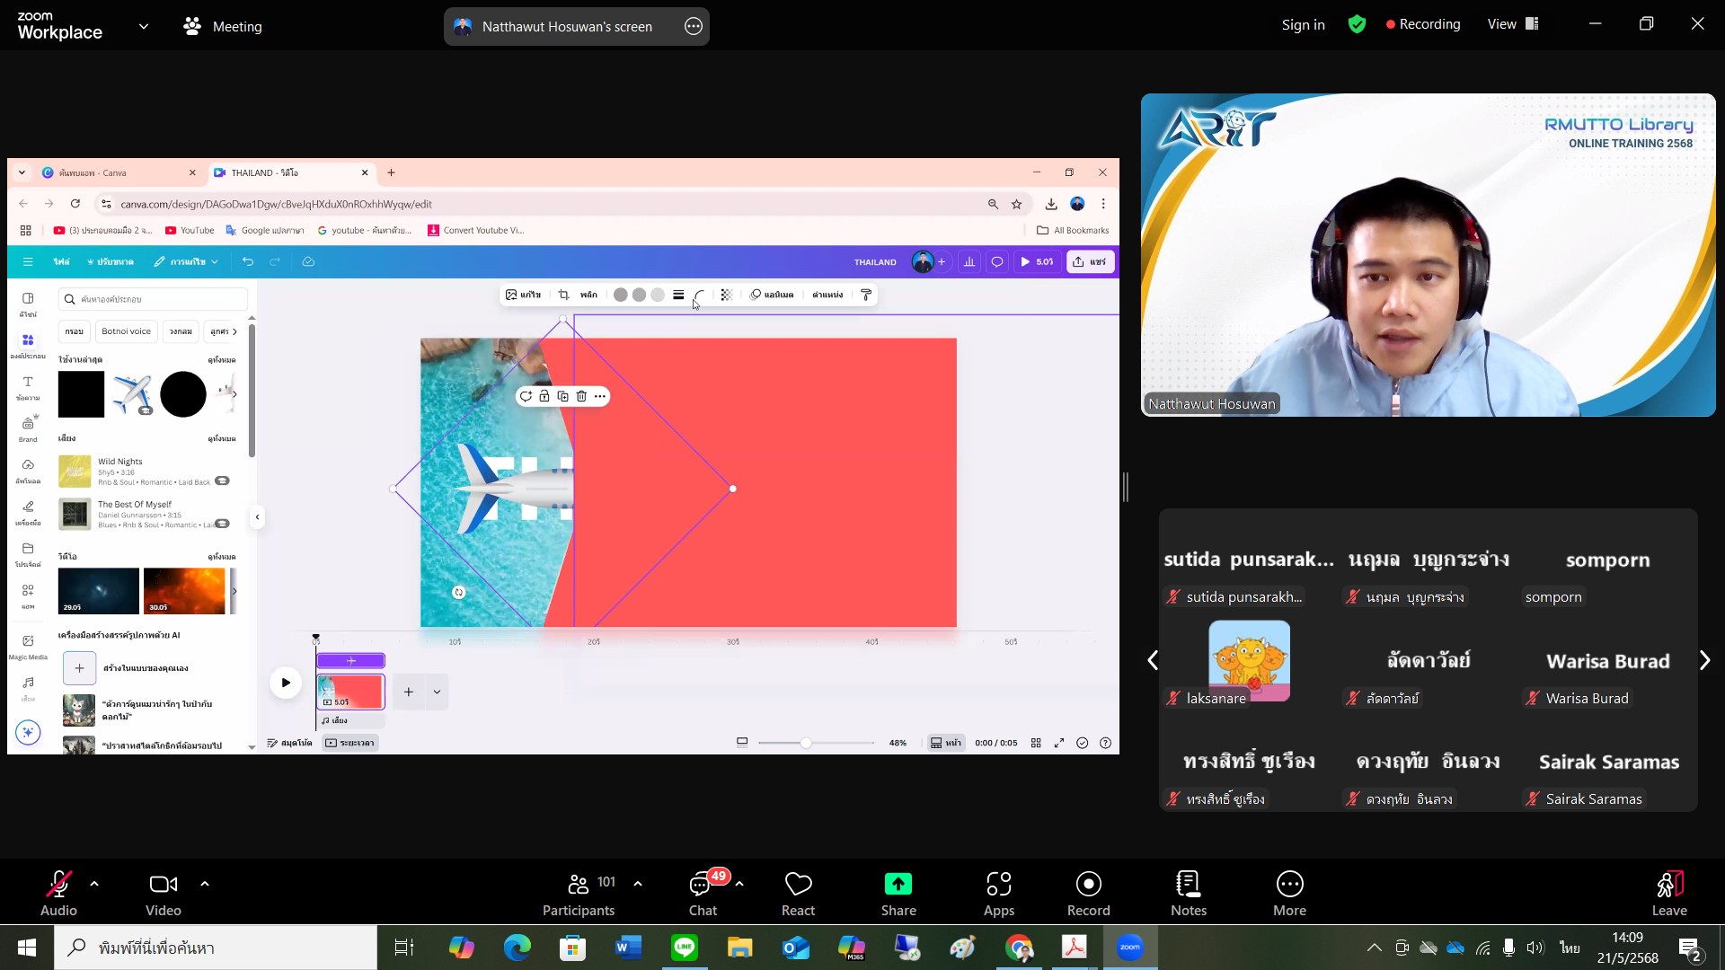Open the Design panel in Canva sidebar
The width and height of the screenshot is (1725, 970).
[x=28, y=304]
